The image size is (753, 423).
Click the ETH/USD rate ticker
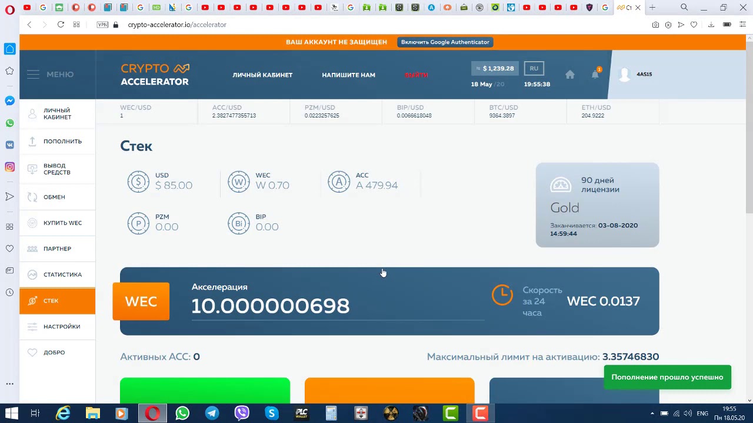click(x=612, y=112)
